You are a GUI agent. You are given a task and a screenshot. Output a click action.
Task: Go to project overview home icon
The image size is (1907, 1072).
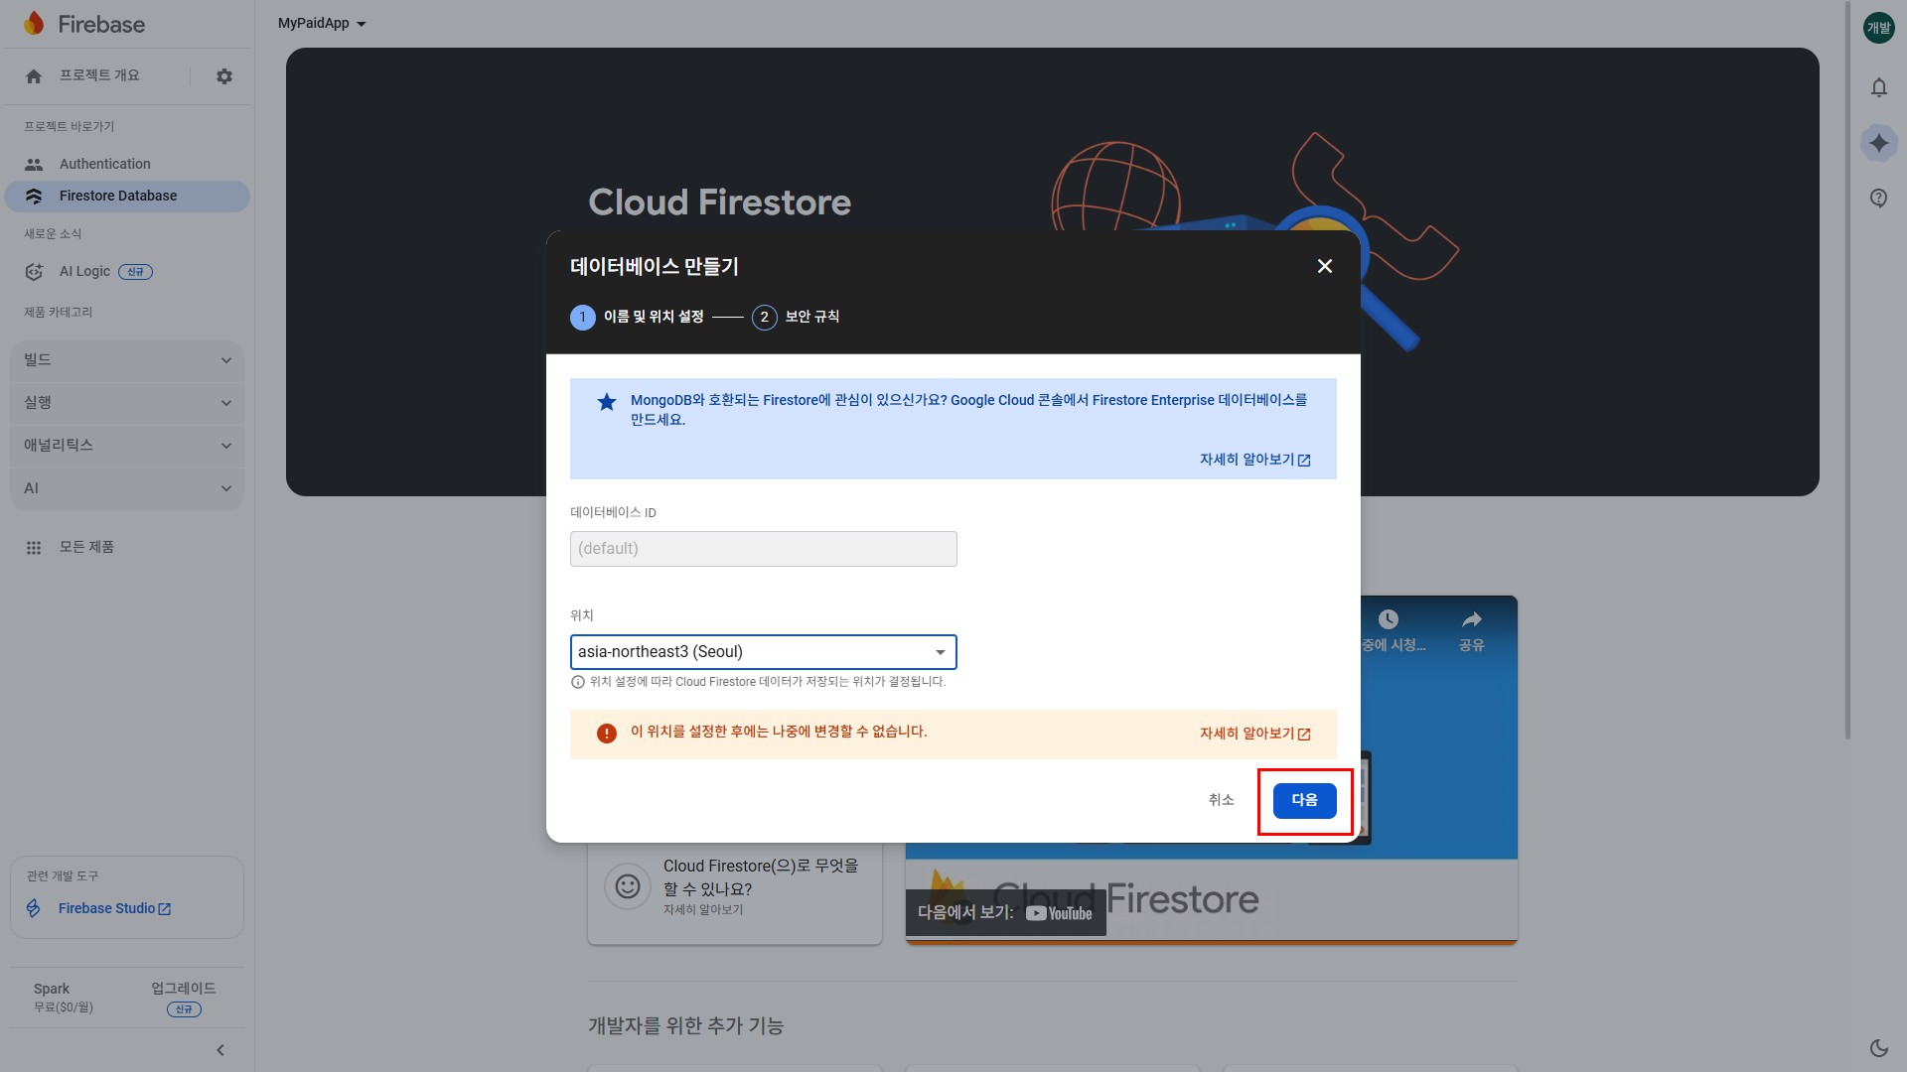(x=34, y=76)
